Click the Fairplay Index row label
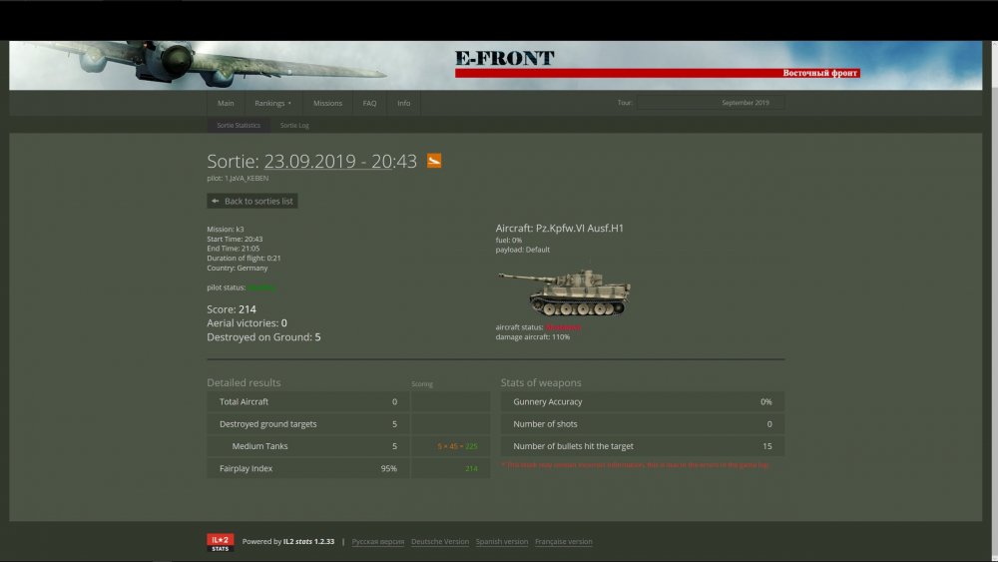The height and width of the screenshot is (562, 998). [x=246, y=468]
